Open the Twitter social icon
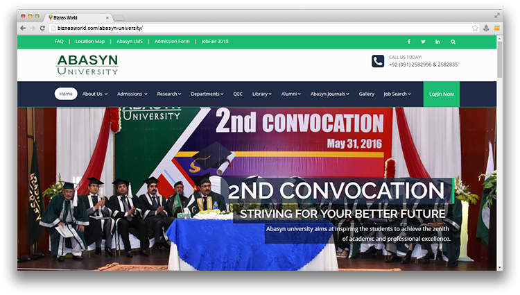 pyautogui.click(x=423, y=42)
